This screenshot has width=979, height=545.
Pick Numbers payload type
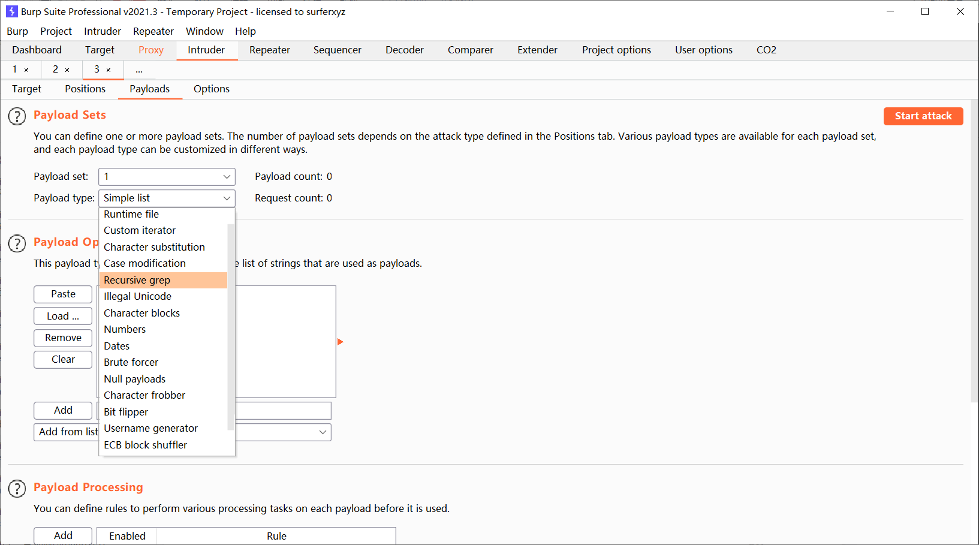[x=163, y=329]
